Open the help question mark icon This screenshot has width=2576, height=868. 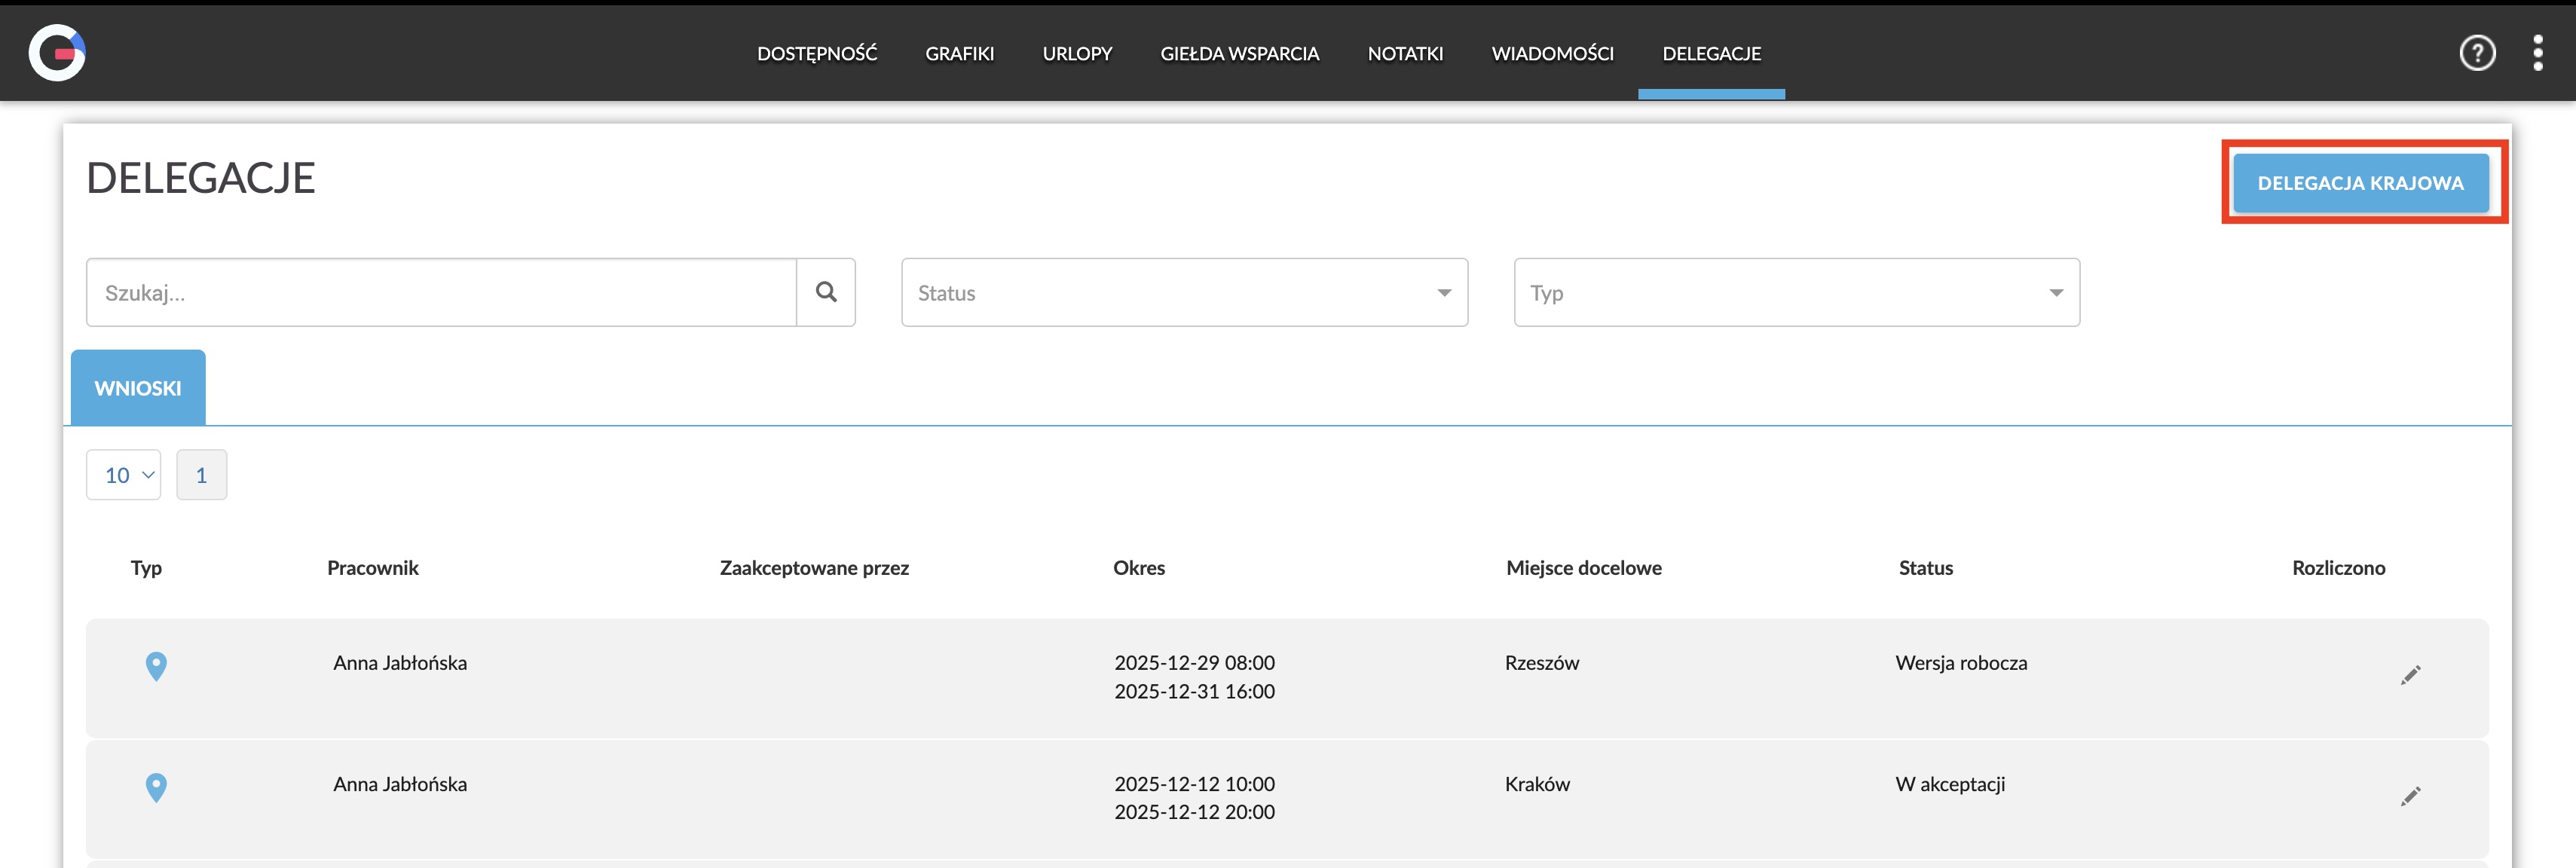coord(2476,53)
